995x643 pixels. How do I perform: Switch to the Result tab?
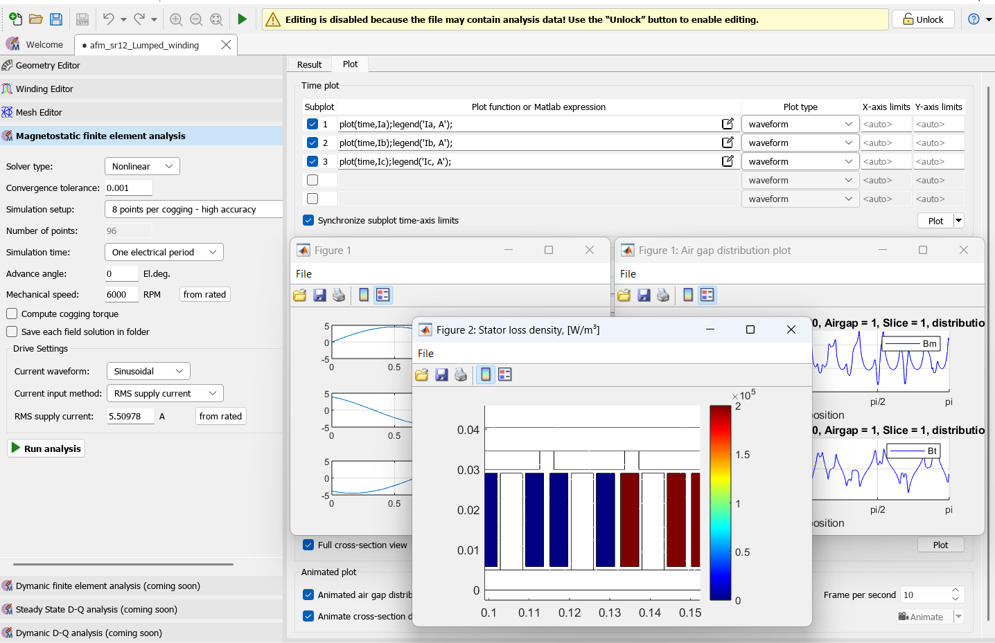[309, 64]
